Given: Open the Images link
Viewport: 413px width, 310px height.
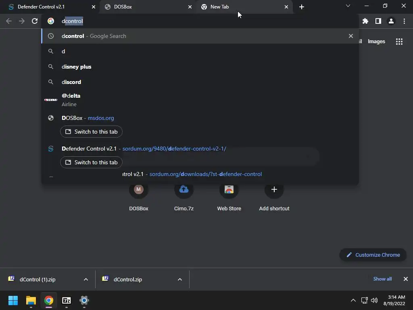Looking at the screenshot, I should 376,42.
